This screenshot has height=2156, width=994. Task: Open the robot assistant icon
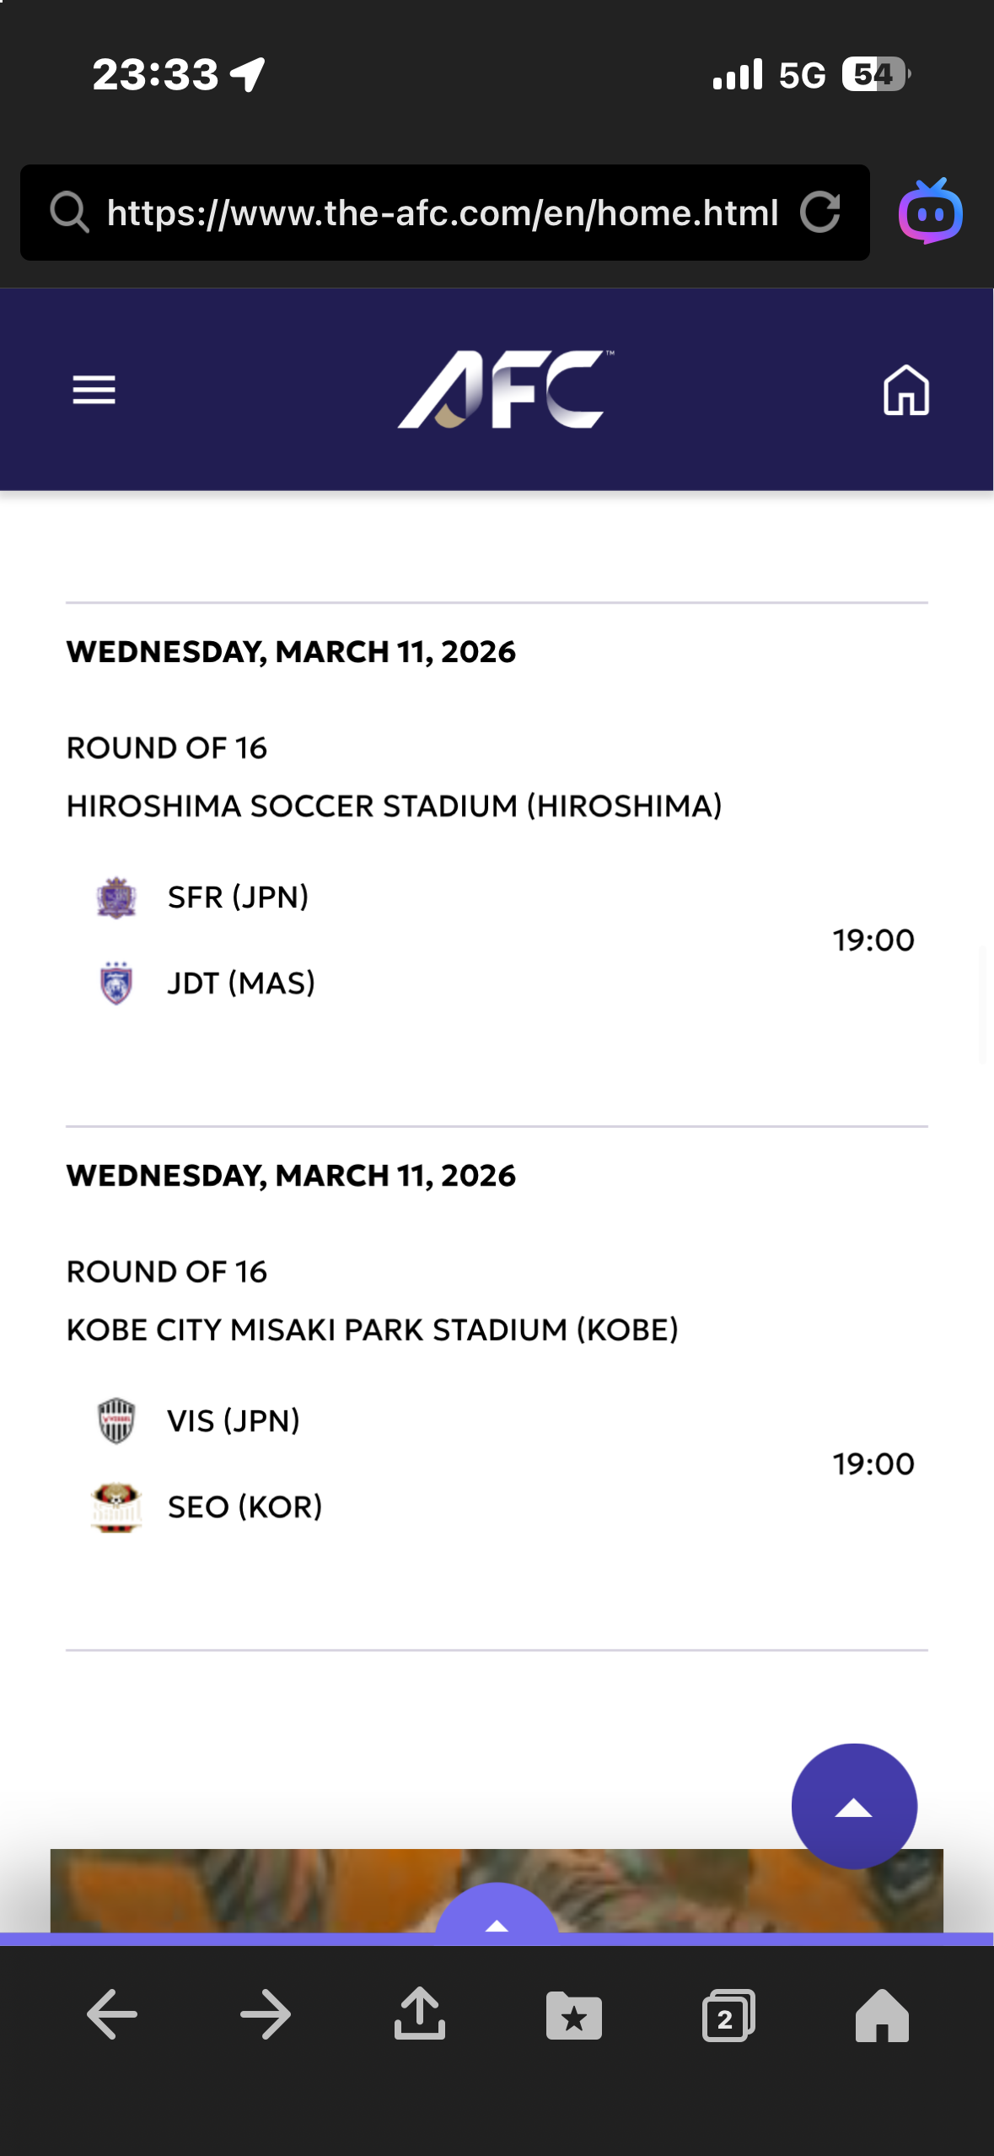click(x=931, y=212)
